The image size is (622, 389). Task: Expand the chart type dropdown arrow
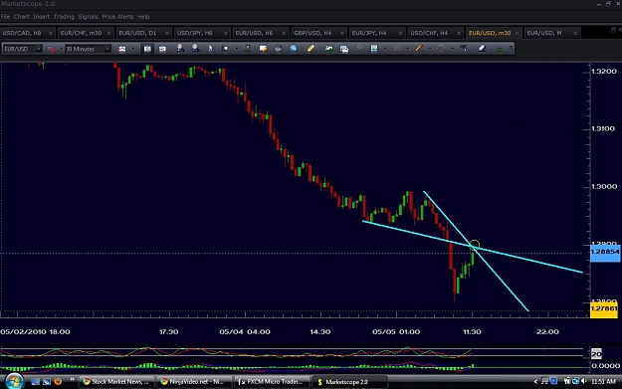133,49
